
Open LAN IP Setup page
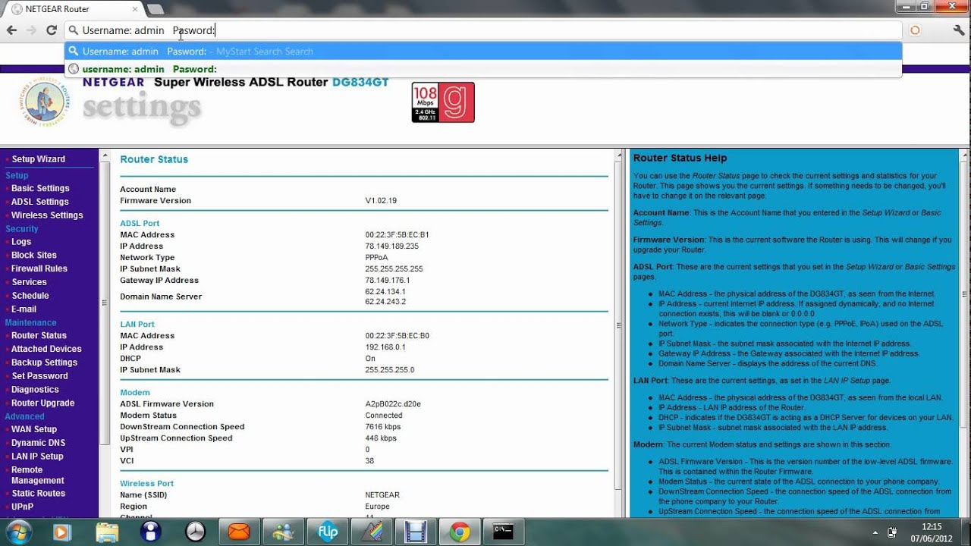pos(37,457)
